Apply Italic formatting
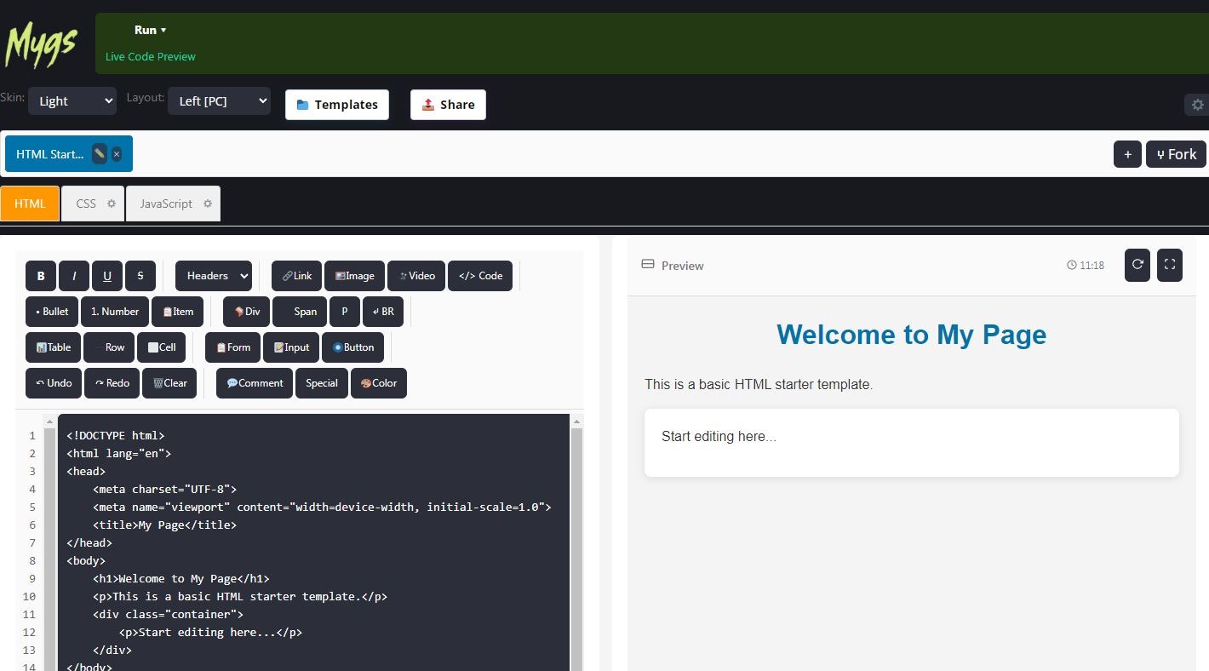 tap(74, 276)
